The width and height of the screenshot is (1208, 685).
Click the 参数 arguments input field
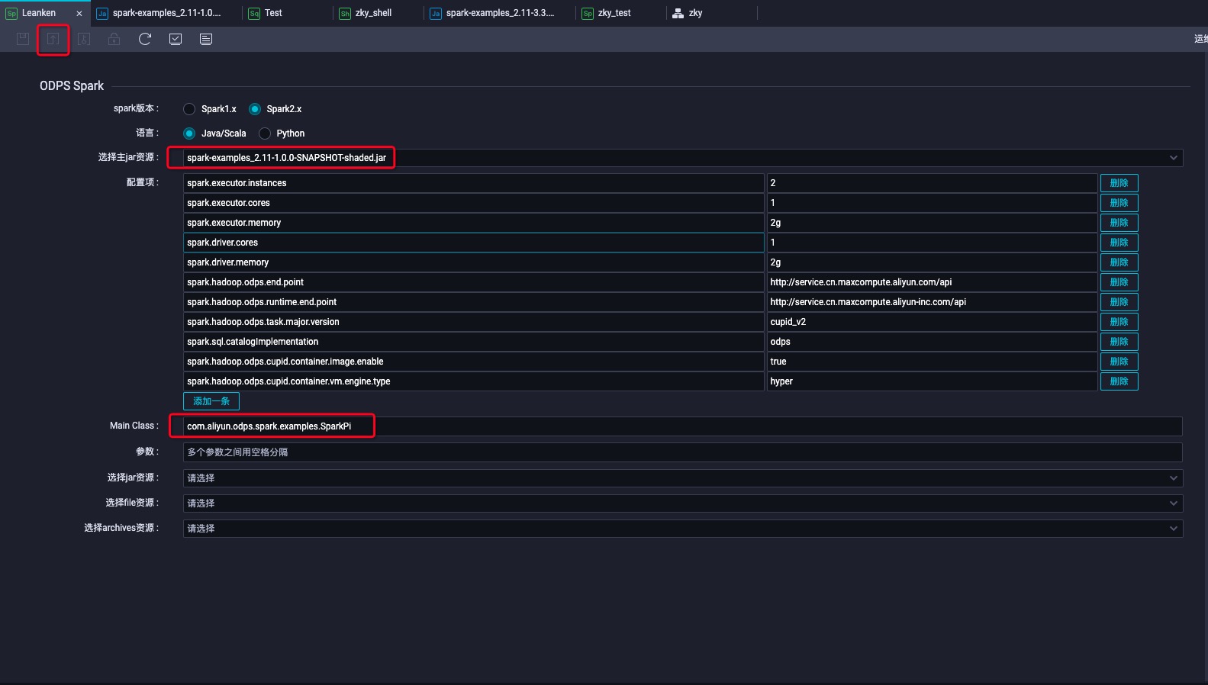point(683,452)
